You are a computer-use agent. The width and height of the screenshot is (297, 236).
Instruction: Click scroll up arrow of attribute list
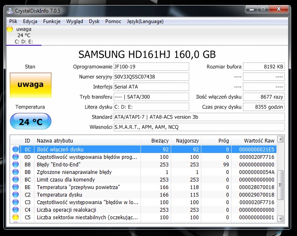pyautogui.click(x=281, y=140)
